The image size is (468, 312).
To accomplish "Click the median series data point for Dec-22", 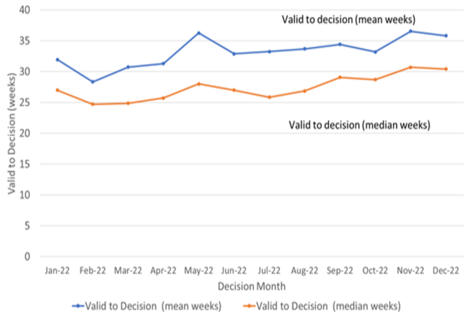I will (446, 69).
